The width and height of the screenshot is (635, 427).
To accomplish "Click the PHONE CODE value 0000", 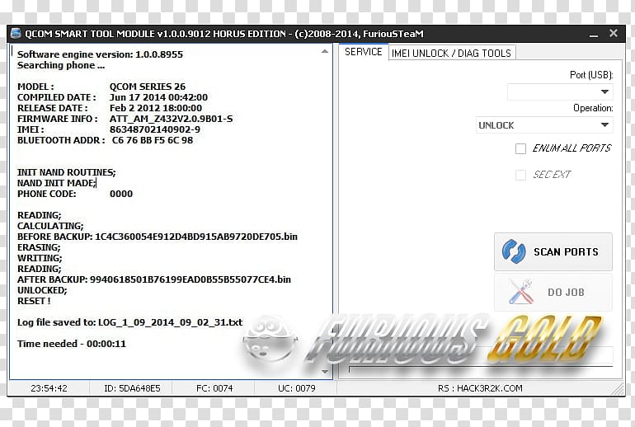I will pos(121,194).
